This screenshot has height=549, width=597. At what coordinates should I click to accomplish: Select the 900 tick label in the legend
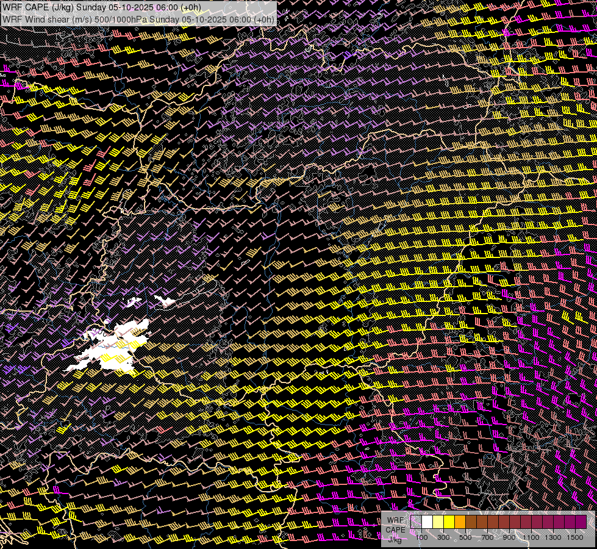(x=509, y=537)
